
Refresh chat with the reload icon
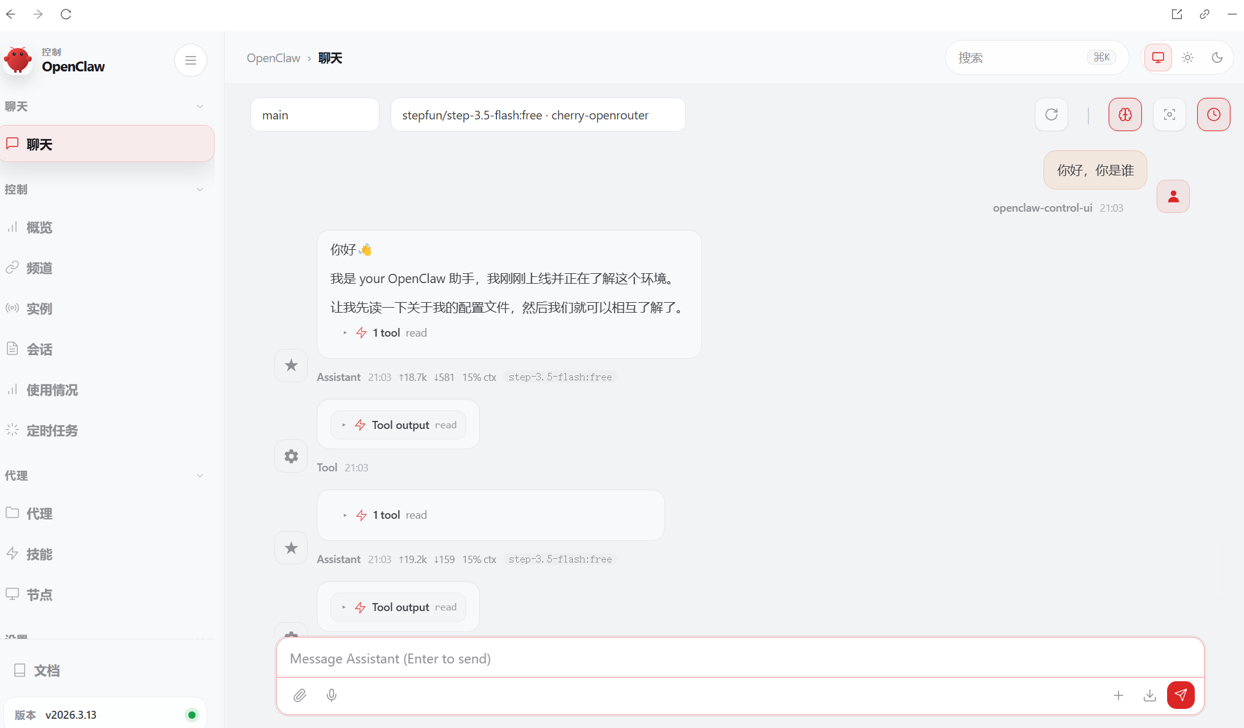(1051, 114)
